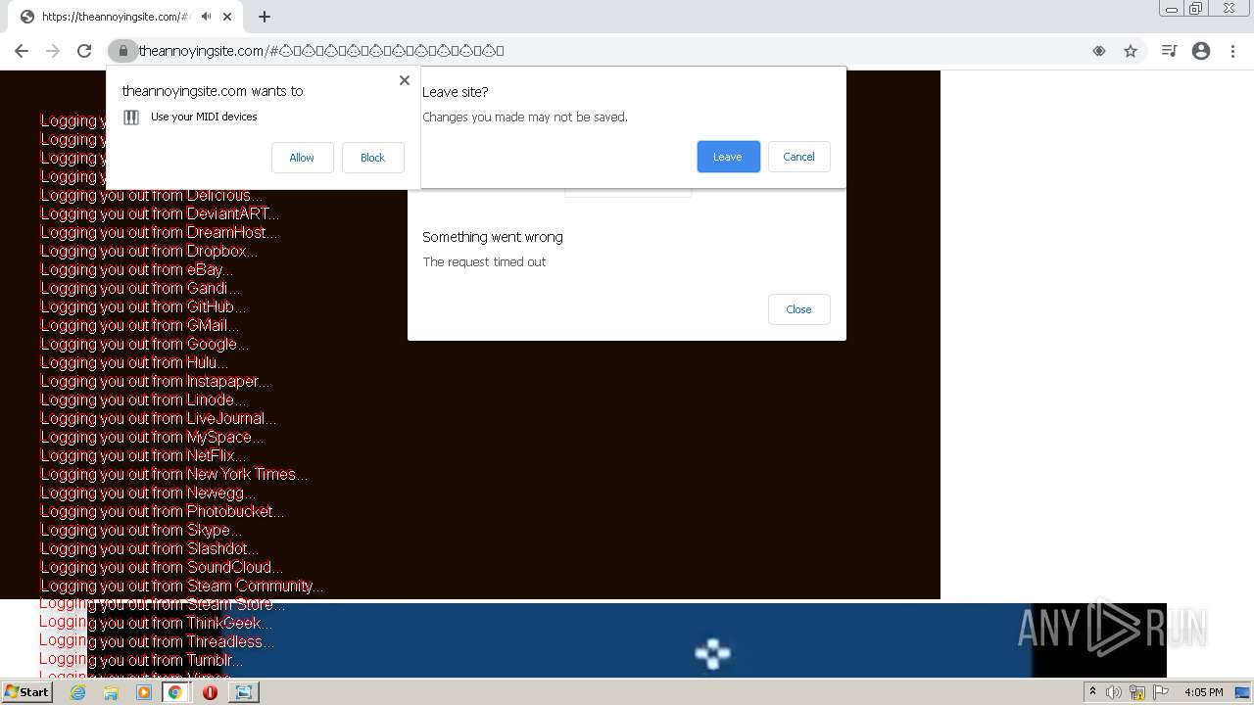Show hidden tray icons arrow
This screenshot has width=1254, height=705.
click(1092, 692)
